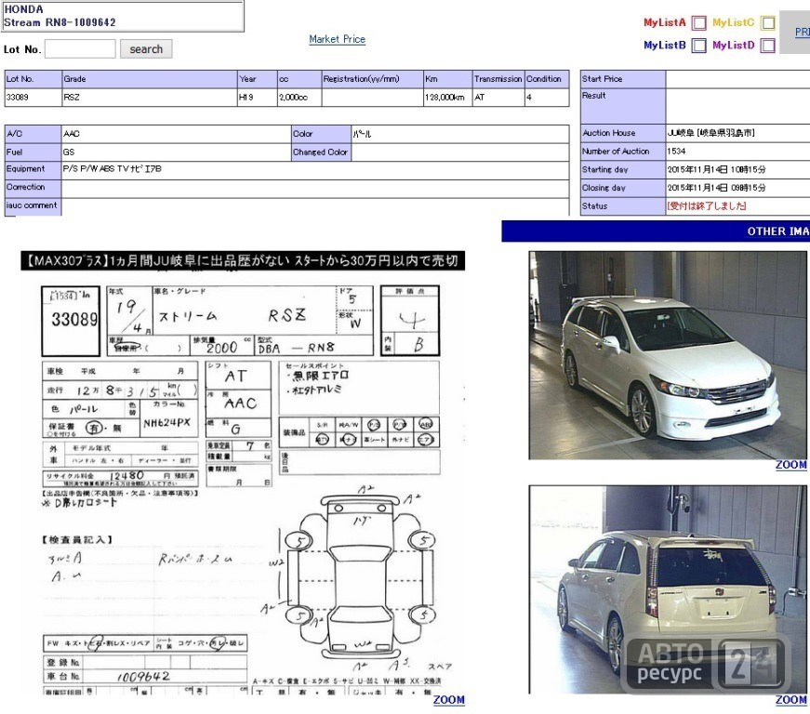Select grade RSZ cell
The height and width of the screenshot is (714, 810).
tap(150, 97)
